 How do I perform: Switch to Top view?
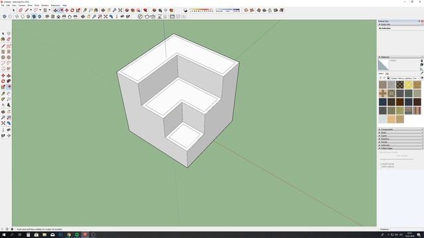[x=53, y=17]
